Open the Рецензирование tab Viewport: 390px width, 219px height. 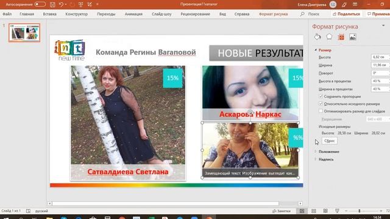pyautogui.click(x=195, y=14)
